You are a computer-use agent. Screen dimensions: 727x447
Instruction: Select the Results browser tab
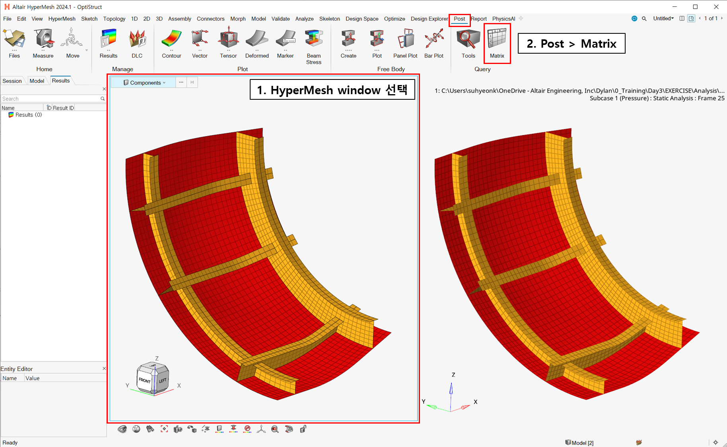coord(61,81)
